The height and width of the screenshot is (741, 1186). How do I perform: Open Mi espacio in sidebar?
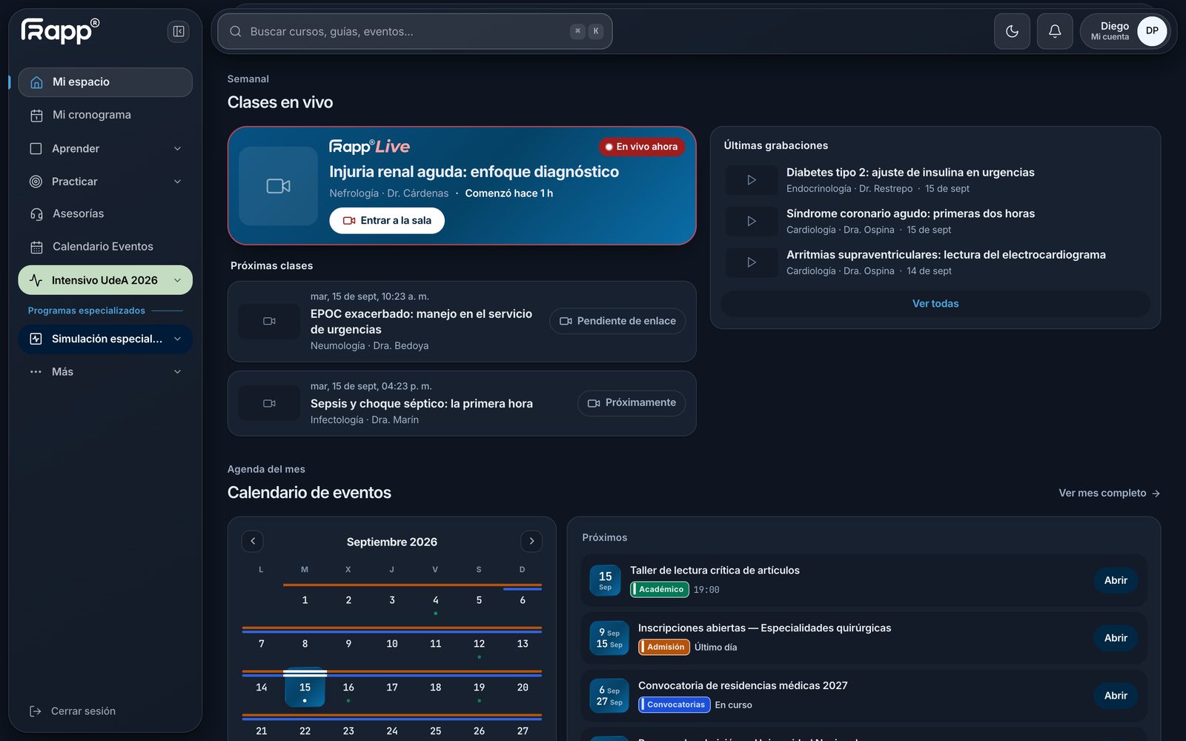pos(105,82)
